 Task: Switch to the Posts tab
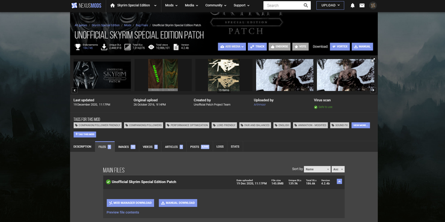coord(200,146)
